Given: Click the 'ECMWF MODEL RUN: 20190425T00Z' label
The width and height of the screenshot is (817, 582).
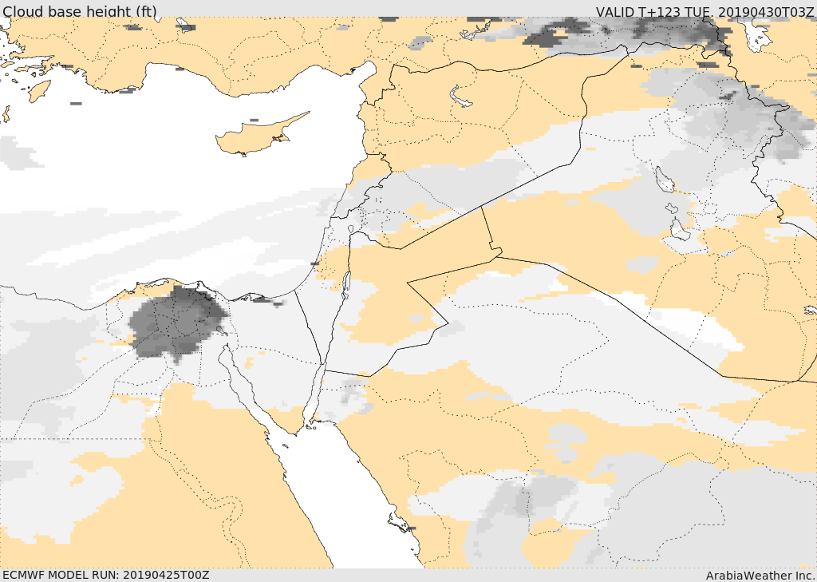Looking at the screenshot, I should (106, 575).
